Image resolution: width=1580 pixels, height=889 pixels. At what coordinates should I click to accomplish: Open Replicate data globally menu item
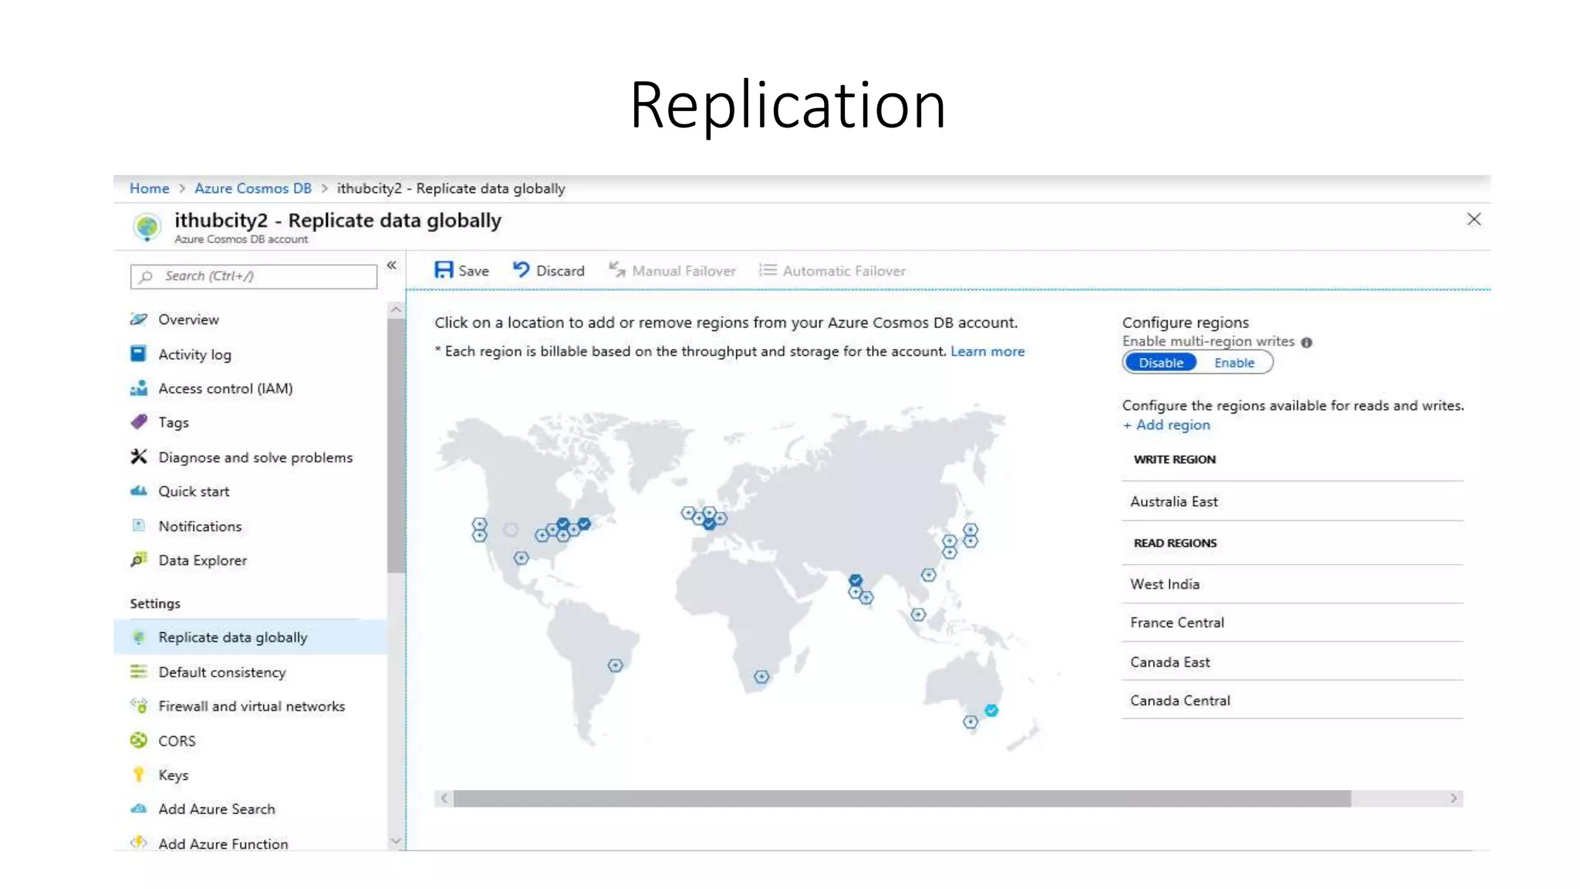[250, 637]
